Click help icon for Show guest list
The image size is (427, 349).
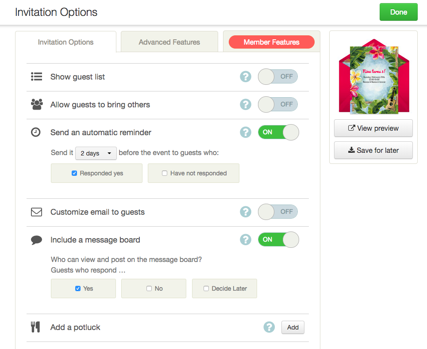tap(246, 77)
